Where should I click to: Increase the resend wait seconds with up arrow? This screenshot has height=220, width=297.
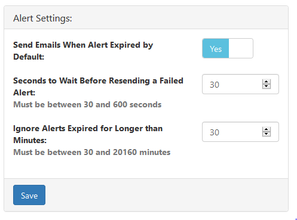click(x=267, y=82)
